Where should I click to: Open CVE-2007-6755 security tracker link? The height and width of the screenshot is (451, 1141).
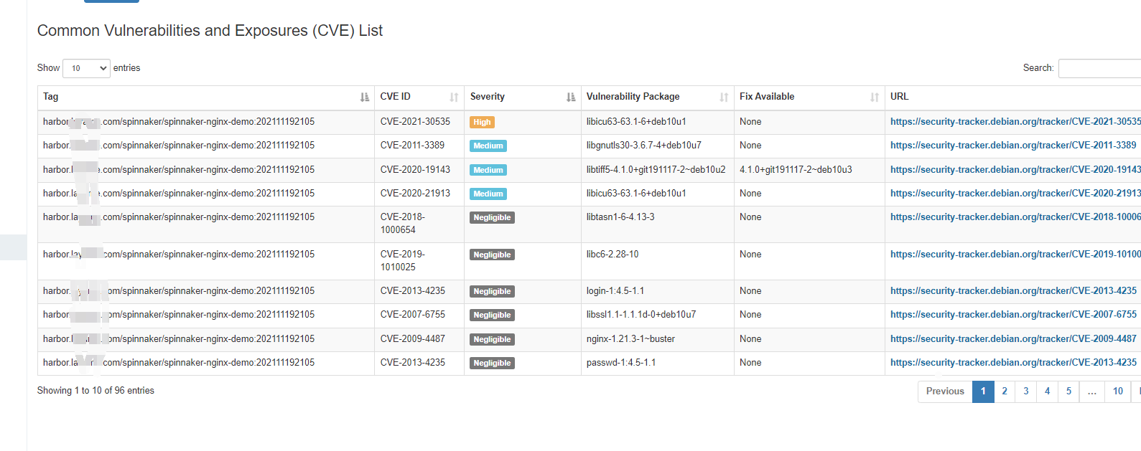[x=1013, y=315]
